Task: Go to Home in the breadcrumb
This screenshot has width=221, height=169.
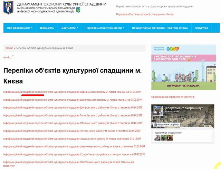Action: click(9, 48)
